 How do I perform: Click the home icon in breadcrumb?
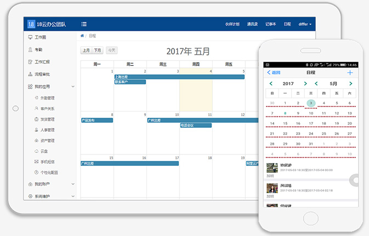click(x=82, y=36)
